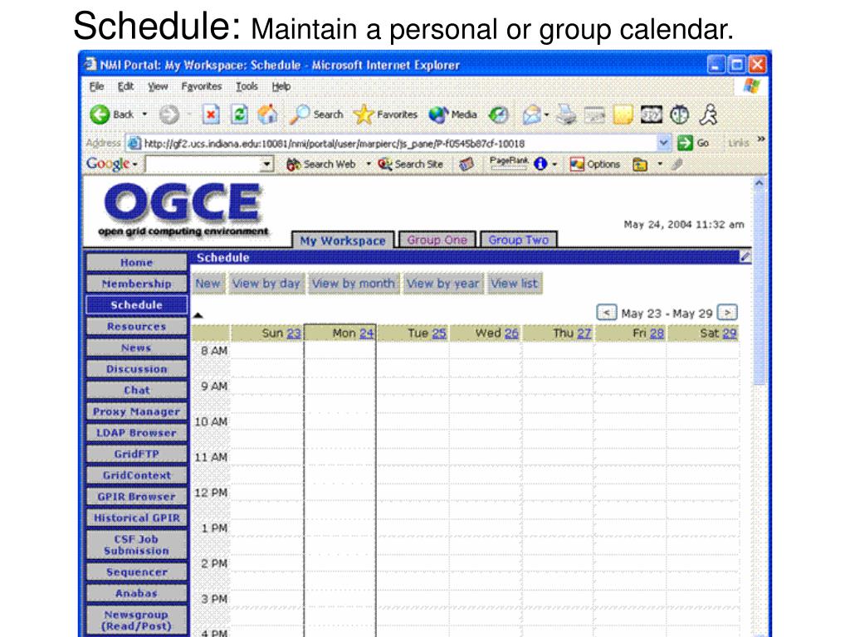
Task: Click the Sun 23 date link
Action: 294,333
